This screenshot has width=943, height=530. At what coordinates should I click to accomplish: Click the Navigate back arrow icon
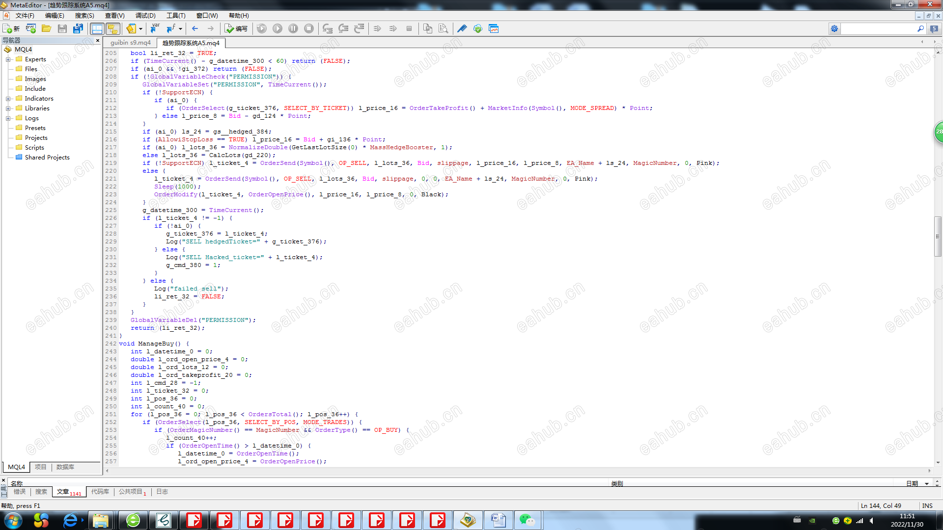(195, 28)
